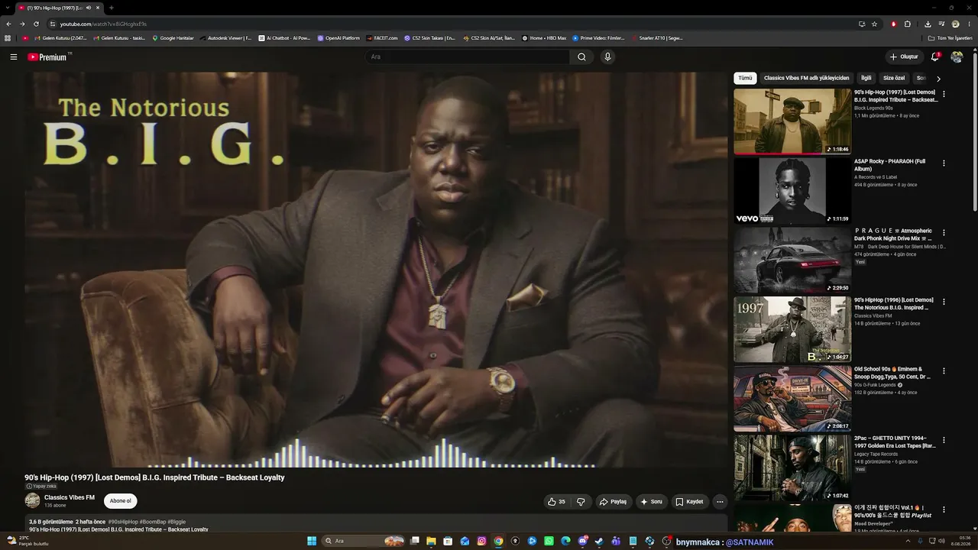The height and width of the screenshot is (550, 978).
Task: Open Chrome downloads icon
Action: tap(928, 24)
